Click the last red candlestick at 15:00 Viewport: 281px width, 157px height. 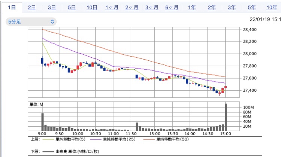point(226,87)
